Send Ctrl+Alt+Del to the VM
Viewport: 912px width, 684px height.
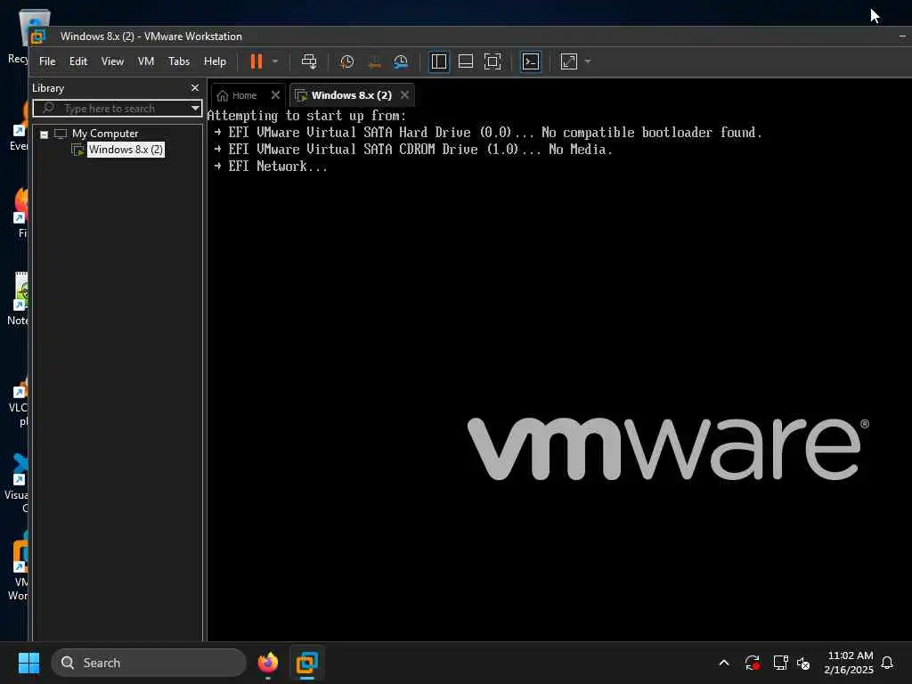click(309, 61)
